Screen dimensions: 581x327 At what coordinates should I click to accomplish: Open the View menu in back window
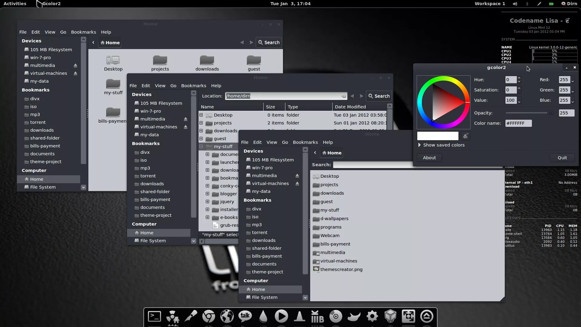50,32
